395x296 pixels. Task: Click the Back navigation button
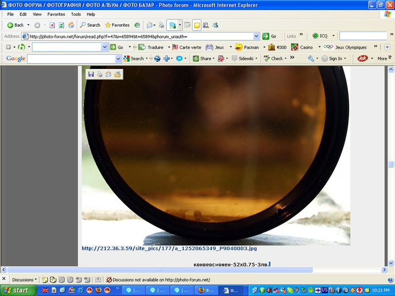pyautogui.click(x=15, y=25)
